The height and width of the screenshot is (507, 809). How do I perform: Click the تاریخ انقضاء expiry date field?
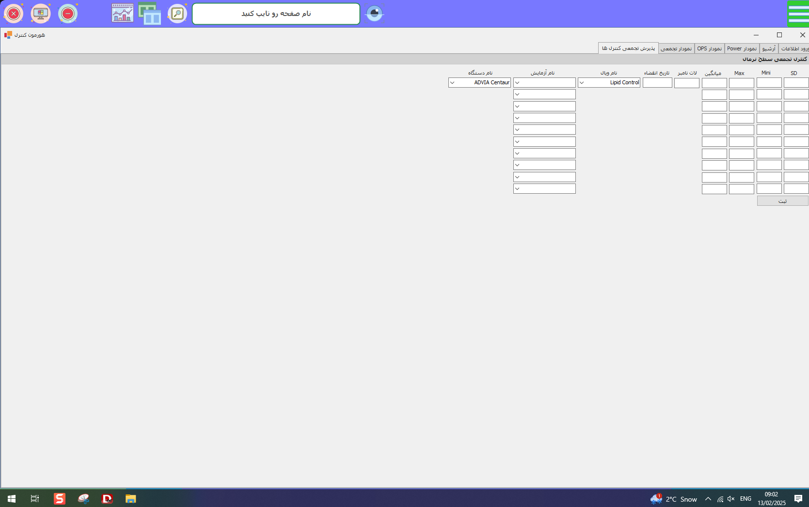point(657,83)
